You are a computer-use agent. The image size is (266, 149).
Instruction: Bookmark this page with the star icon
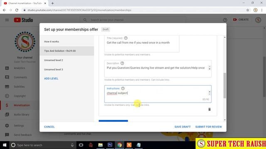tap(248, 10)
